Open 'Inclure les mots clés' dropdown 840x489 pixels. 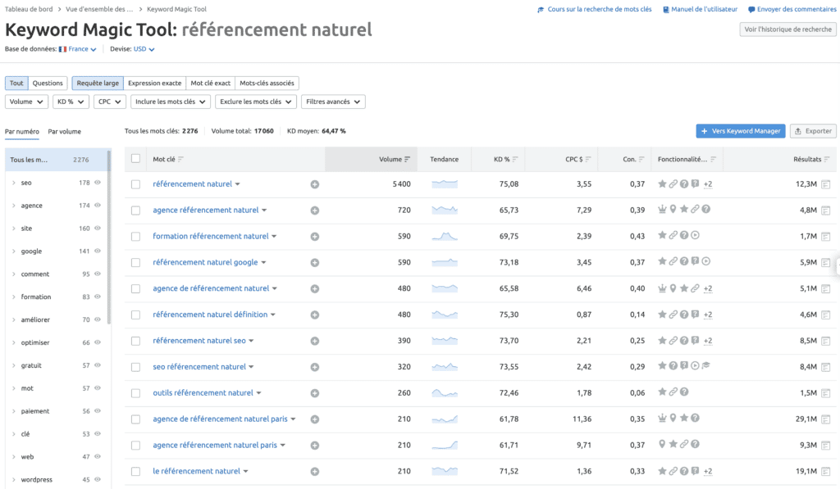(171, 102)
